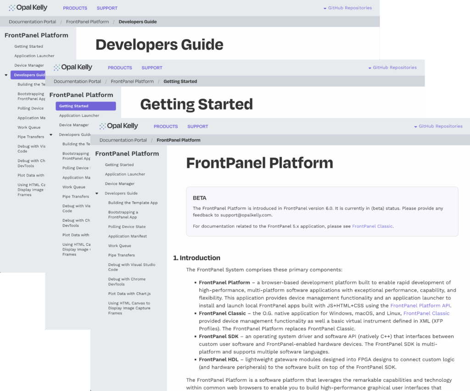Open PRODUCTS menu in the front FrontPanel Platform window

[x=166, y=127]
